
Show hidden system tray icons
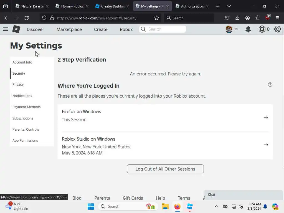point(216,206)
